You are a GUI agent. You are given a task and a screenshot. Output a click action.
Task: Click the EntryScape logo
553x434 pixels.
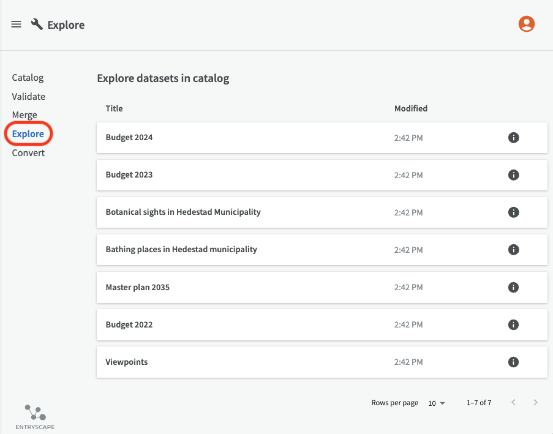36,417
